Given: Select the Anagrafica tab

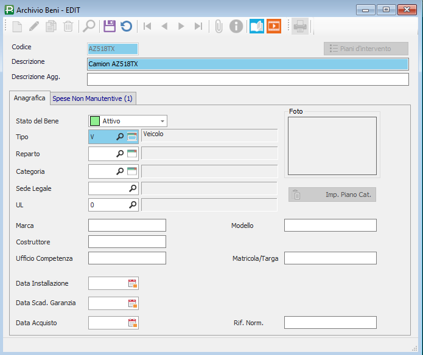Looking at the screenshot, I should (29, 97).
